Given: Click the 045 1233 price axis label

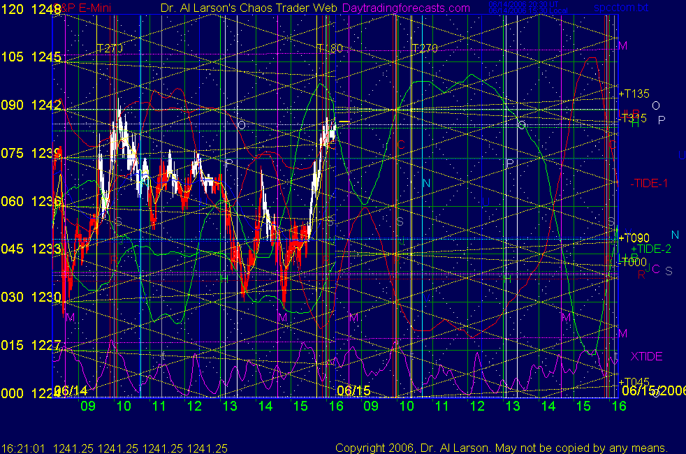Looking at the screenshot, I should click(31, 249).
